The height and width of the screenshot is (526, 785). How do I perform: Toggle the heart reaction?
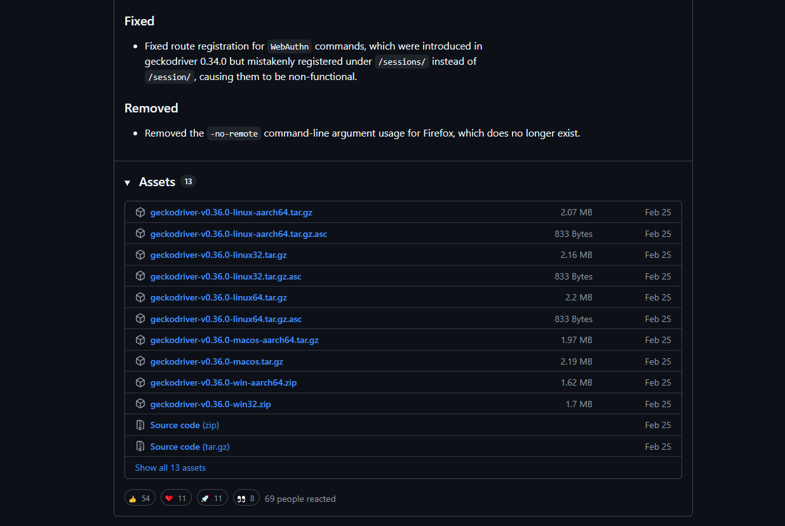pos(176,499)
